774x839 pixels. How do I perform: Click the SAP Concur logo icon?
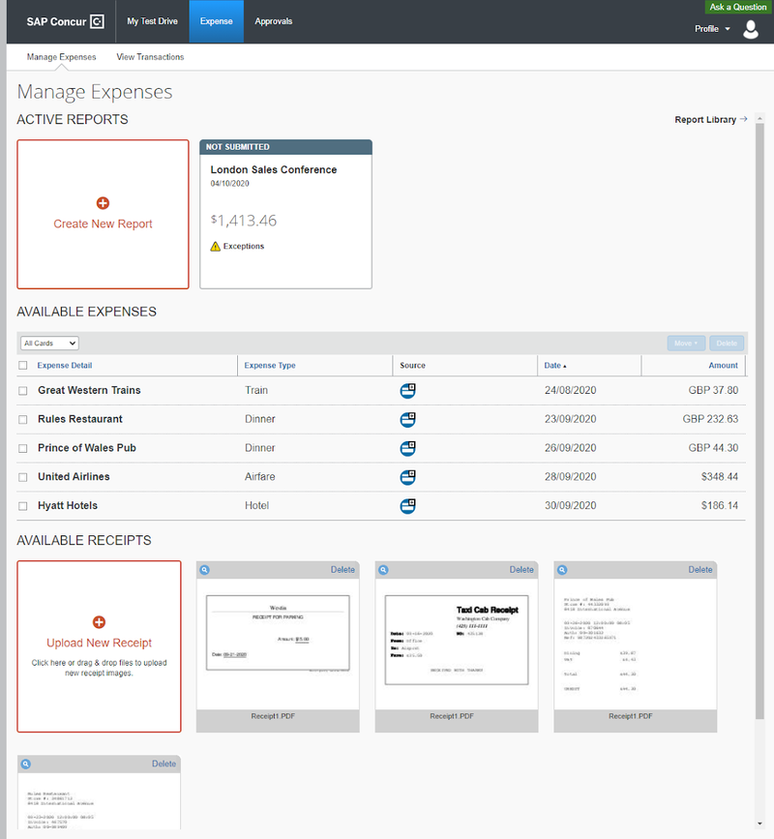click(98, 21)
